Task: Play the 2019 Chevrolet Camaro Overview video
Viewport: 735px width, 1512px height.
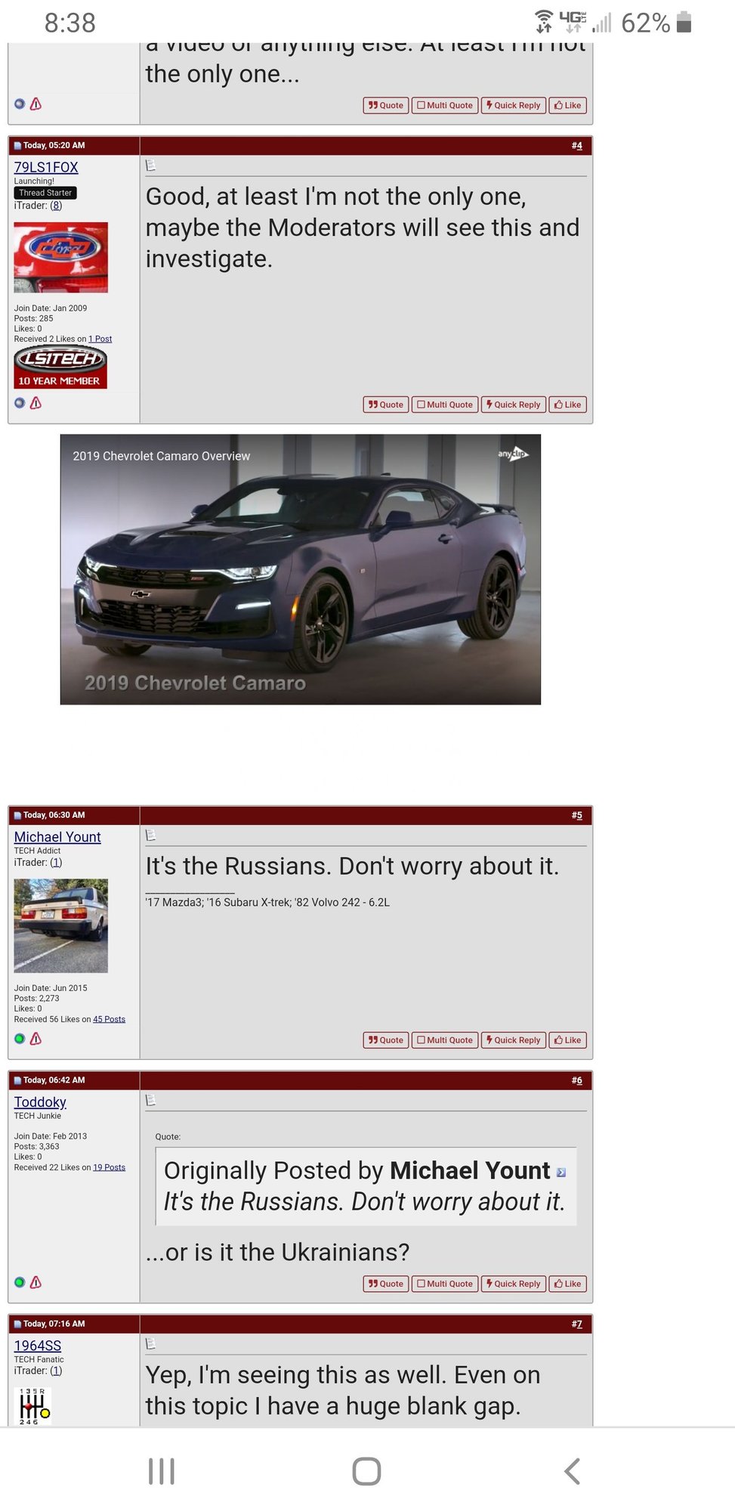Action: click(x=301, y=569)
